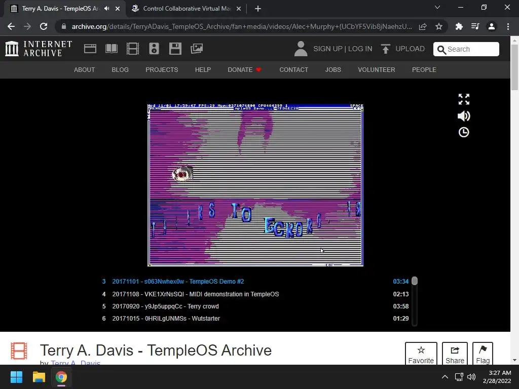The height and width of the screenshot is (389, 519).
Task: Open the Web (Wayback) icon
Action: [90, 49]
